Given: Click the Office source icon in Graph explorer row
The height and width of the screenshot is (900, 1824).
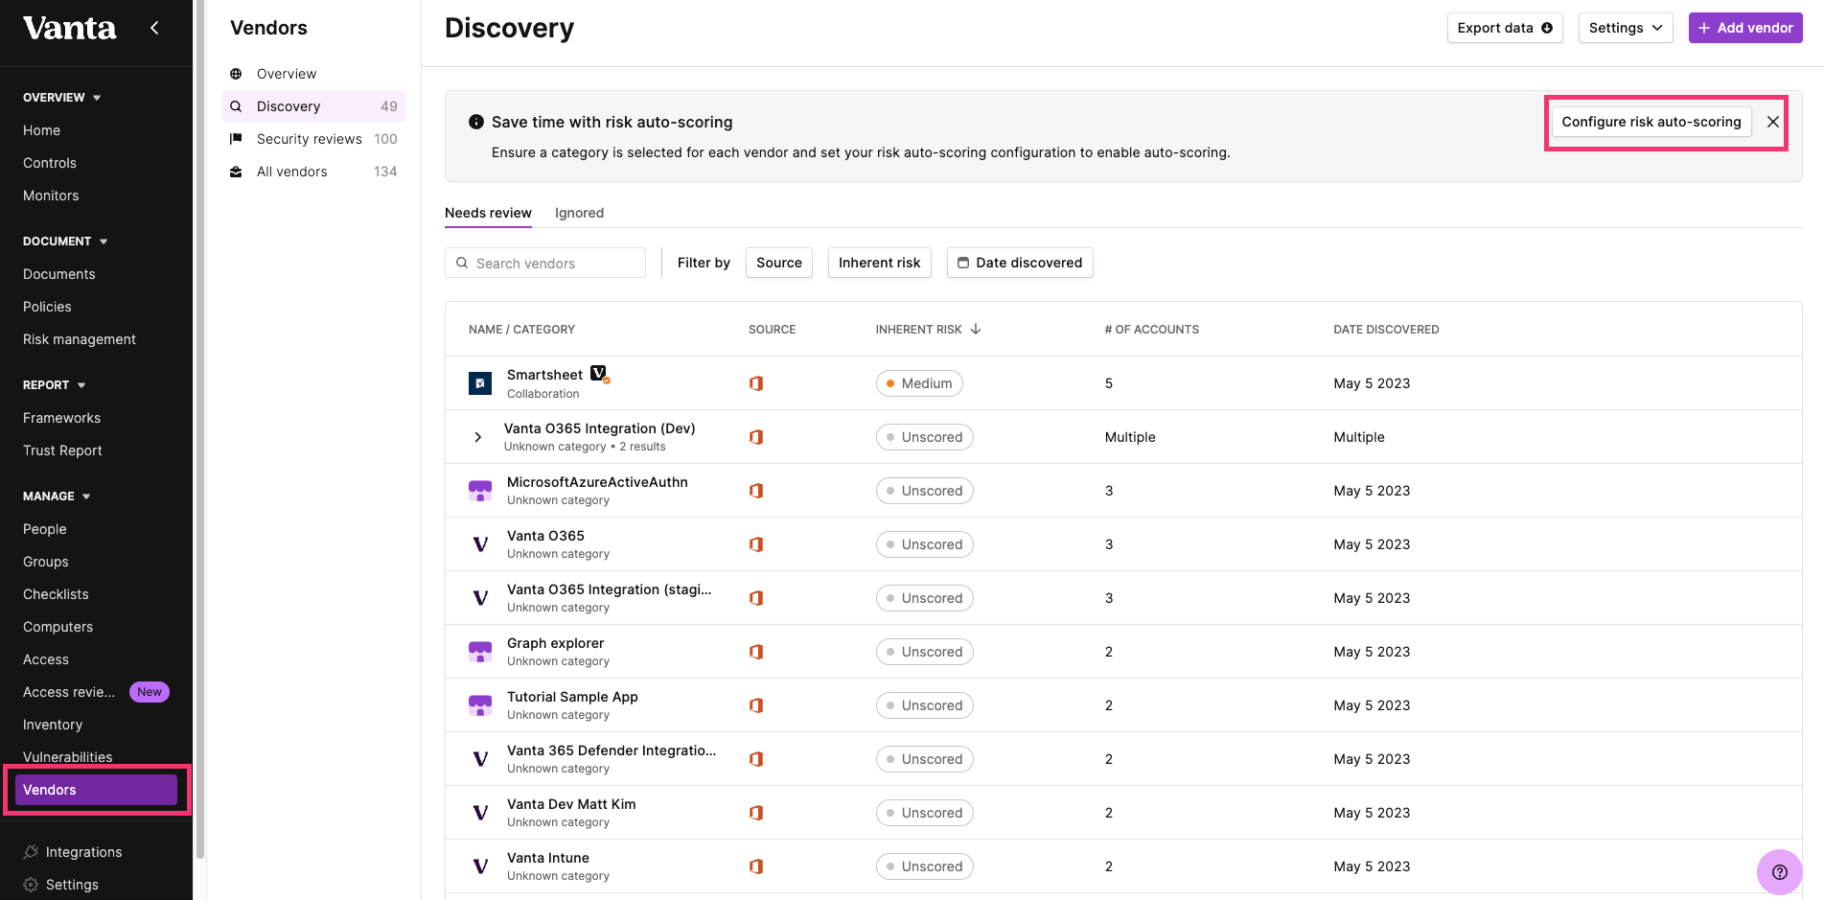Looking at the screenshot, I should click(x=756, y=652).
